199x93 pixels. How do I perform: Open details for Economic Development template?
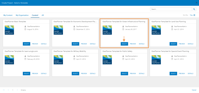pos(93,44)
